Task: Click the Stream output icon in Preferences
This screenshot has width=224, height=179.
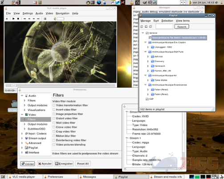Action: pos(26,138)
